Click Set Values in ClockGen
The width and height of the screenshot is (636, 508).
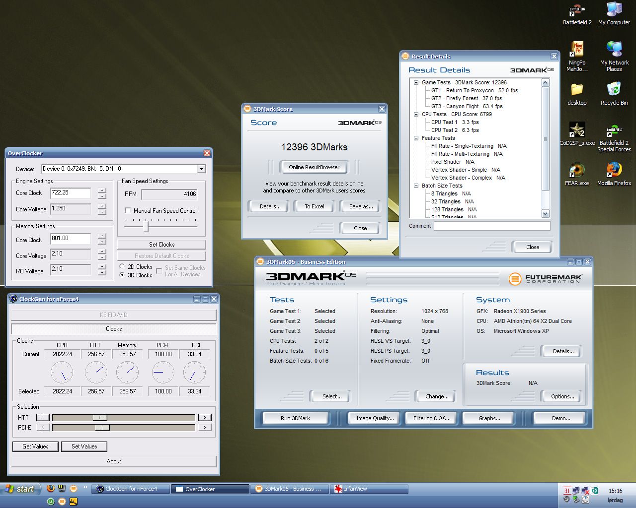(84, 446)
